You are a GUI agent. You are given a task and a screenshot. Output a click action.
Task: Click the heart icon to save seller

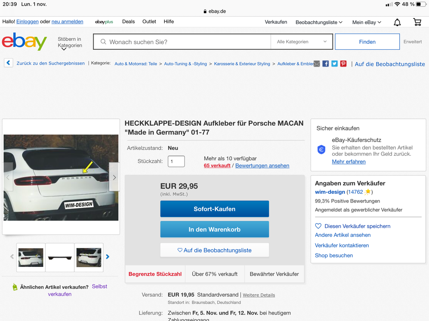pyautogui.click(x=318, y=226)
